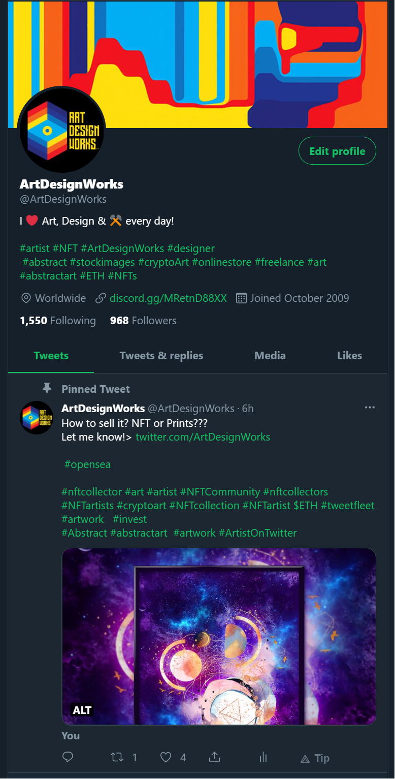395x779 pixels.
Task: View the 968 Followers list
Action: [x=143, y=321]
